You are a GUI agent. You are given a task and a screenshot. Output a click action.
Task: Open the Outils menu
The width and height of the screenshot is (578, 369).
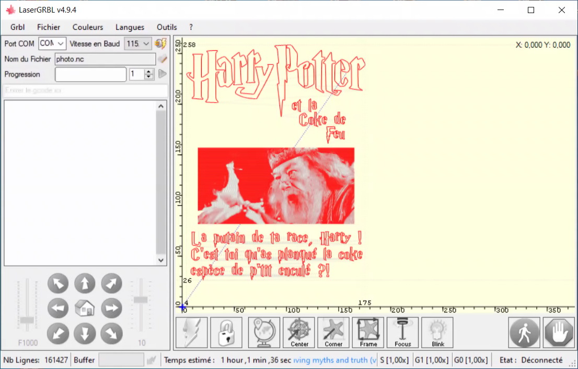click(x=167, y=27)
